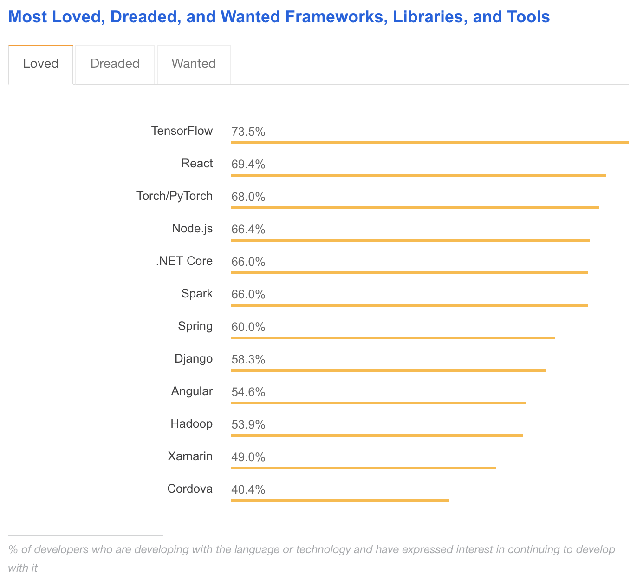
Task: Click the Xamarin label
Action: [x=190, y=456]
